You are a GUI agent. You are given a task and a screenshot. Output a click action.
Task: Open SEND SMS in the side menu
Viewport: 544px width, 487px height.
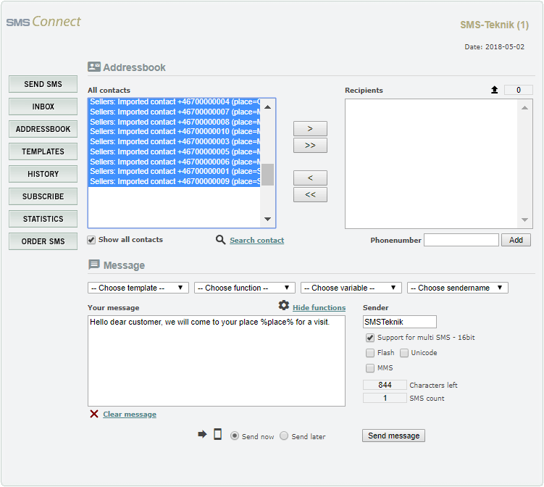(x=43, y=84)
